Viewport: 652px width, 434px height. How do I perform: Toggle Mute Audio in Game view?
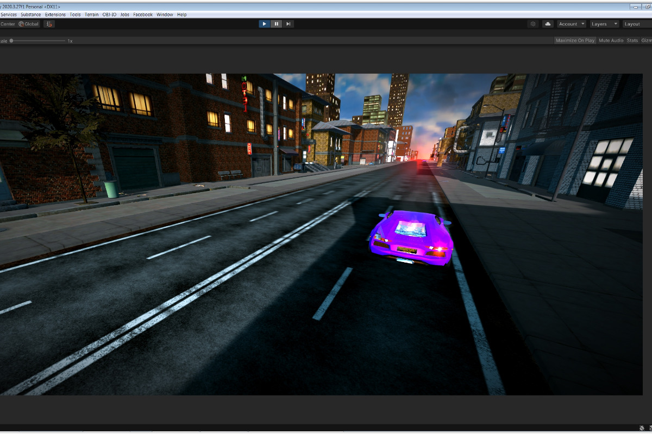coord(611,41)
